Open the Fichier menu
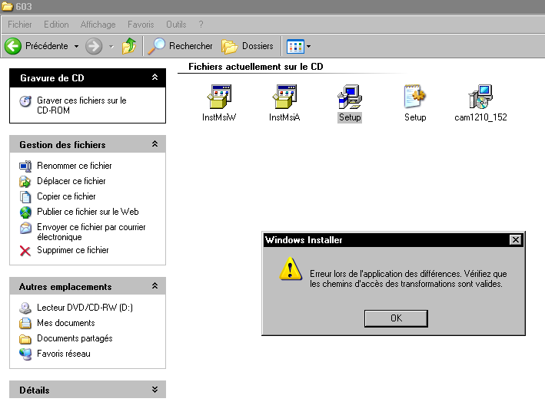Image resolution: width=545 pixels, height=415 pixels. [x=20, y=25]
